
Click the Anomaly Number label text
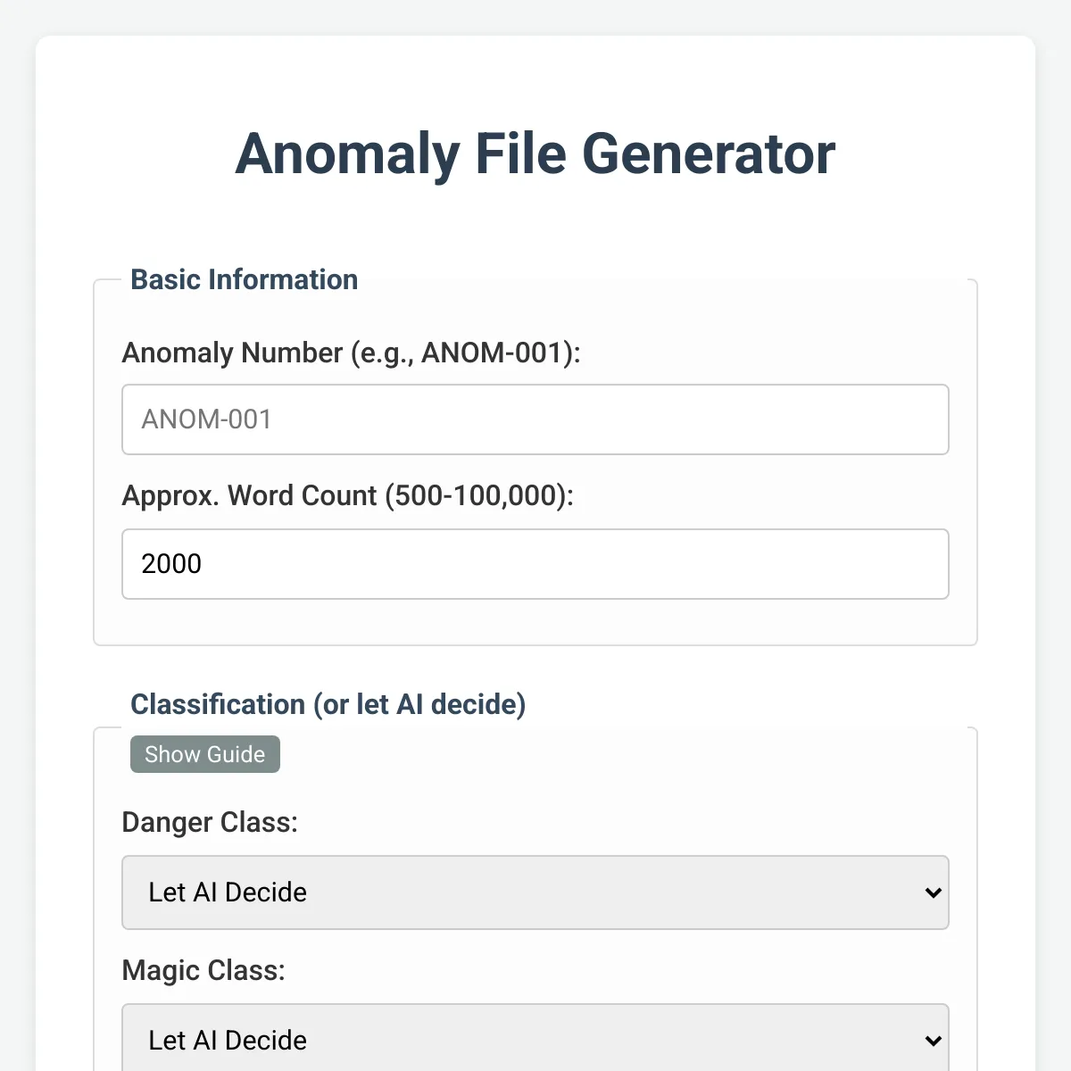351,353
